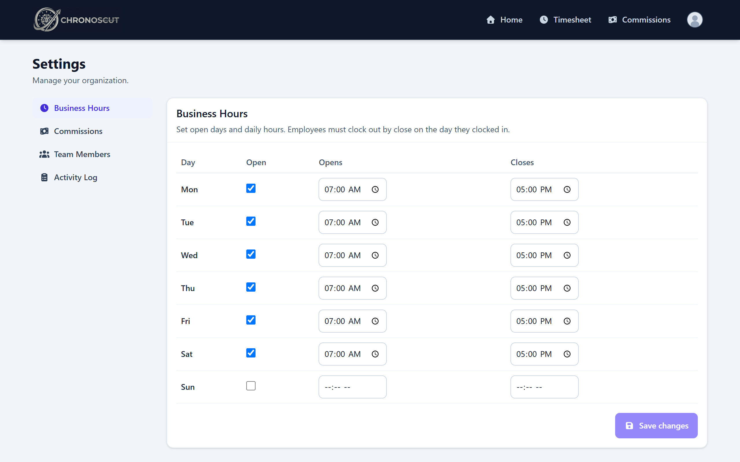
Task: Disable Sat as an open day
Action: pyautogui.click(x=251, y=353)
